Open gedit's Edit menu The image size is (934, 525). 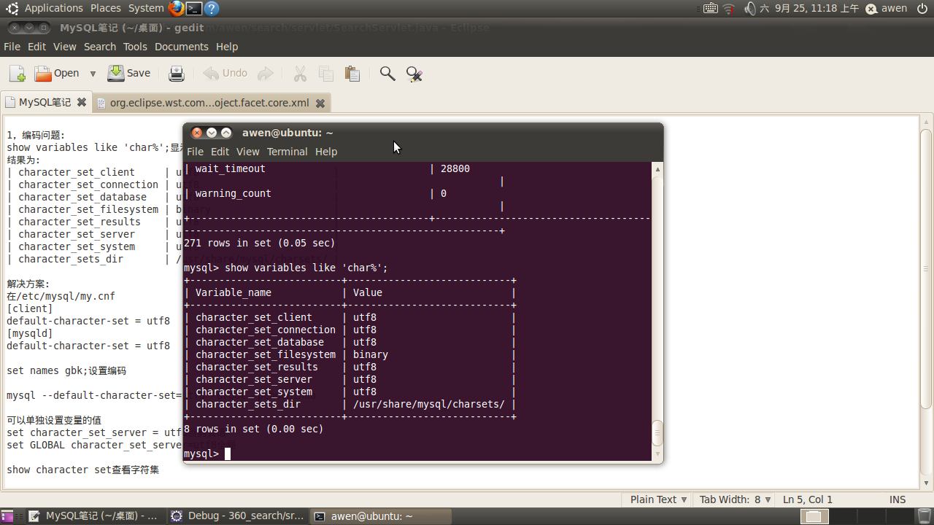pyautogui.click(x=36, y=47)
